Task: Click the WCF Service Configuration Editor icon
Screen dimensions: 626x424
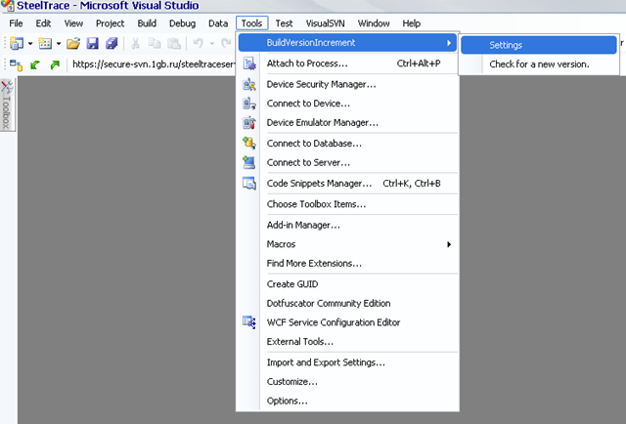Action: click(x=249, y=321)
